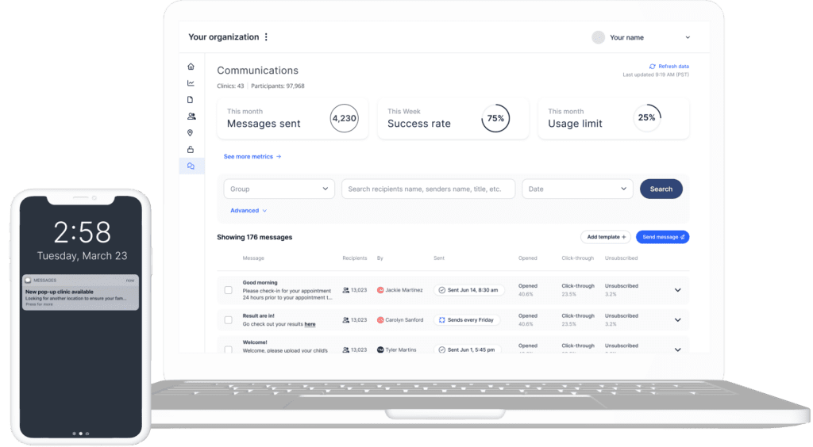Click the search recipients name input field

pos(428,189)
